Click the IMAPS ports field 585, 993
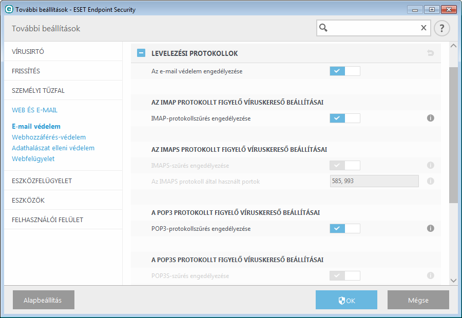The height and width of the screenshot is (318, 462). click(374, 181)
